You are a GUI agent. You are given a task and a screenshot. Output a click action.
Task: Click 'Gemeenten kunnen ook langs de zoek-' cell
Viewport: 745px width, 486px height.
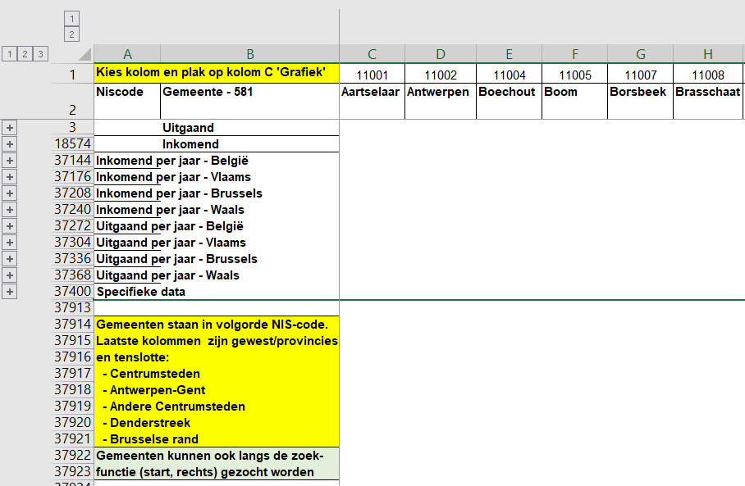pos(217,456)
